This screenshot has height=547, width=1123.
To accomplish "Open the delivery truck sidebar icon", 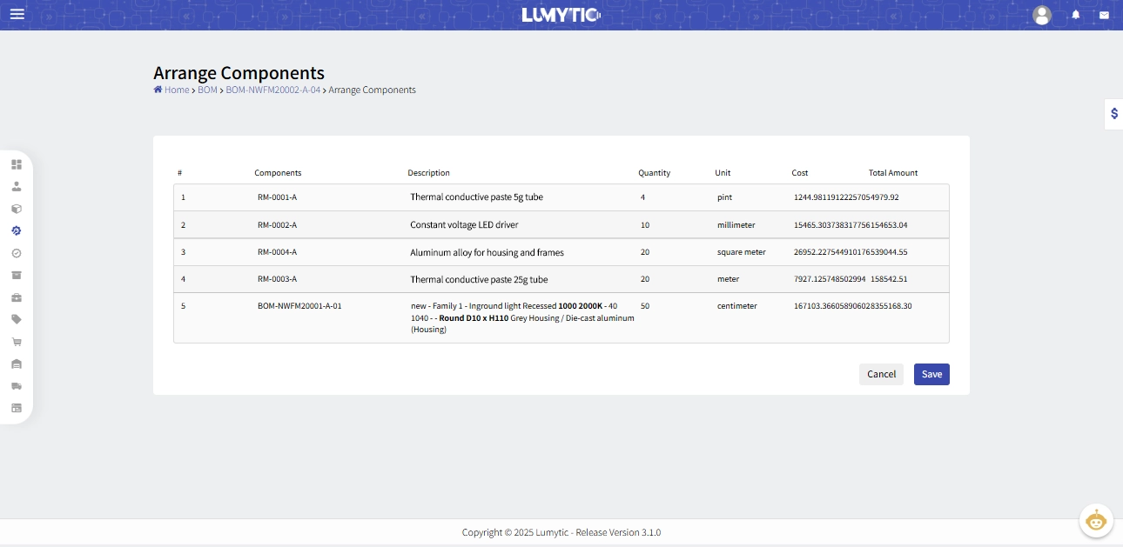I will pos(17,386).
